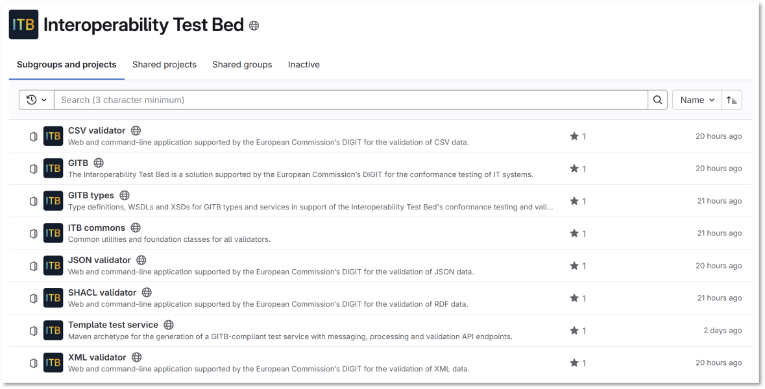
Task: Open the JSON validator project link
Action: pos(99,260)
